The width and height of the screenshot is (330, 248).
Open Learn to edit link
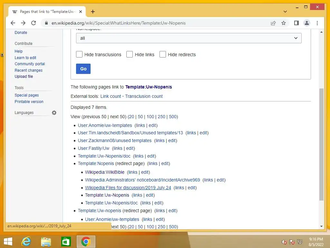coord(25,57)
